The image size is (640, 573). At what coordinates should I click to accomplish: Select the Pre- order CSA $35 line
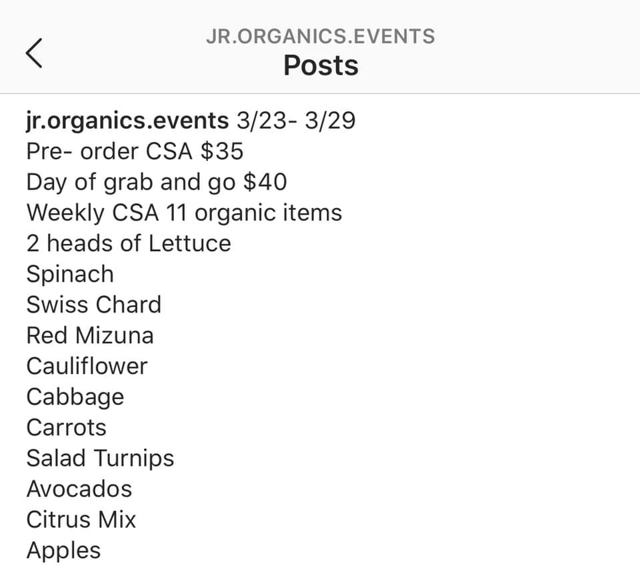(135, 151)
